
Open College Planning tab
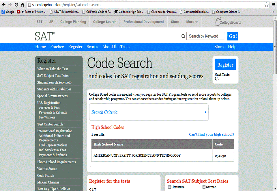pyautogui.click(x=73, y=22)
